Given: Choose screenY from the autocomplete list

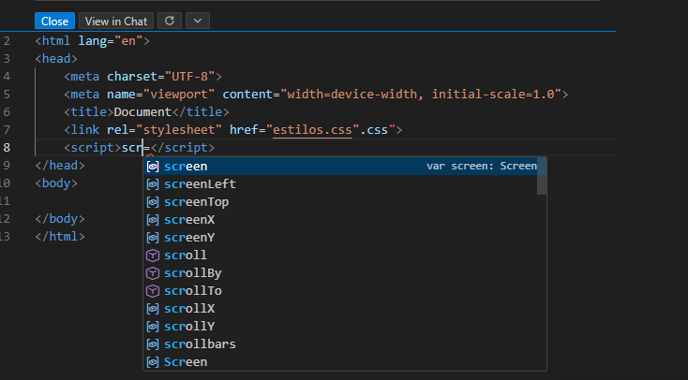Looking at the screenshot, I should 189,238.
